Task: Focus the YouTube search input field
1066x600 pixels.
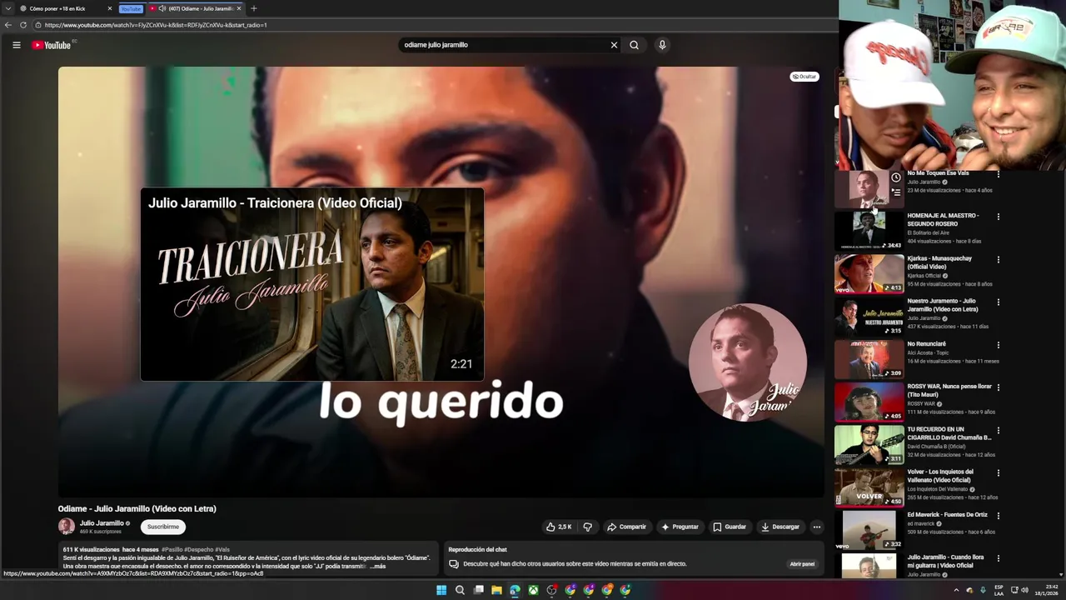Action: pos(504,45)
